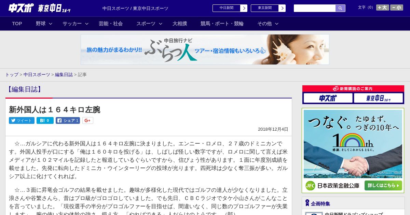
Task: Click the 東京中日スポーツ logo in header
Action: tap(54, 8)
